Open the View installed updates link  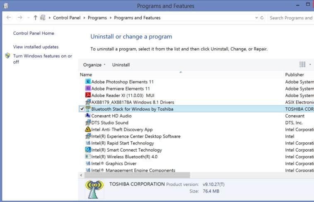pyautogui.click(x=36, y=47)
